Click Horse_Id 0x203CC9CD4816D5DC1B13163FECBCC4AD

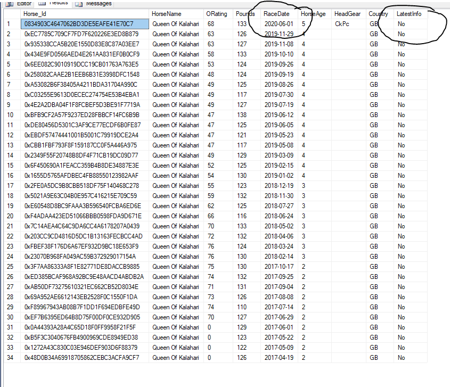pyautogui.click(x=85, y=236)
